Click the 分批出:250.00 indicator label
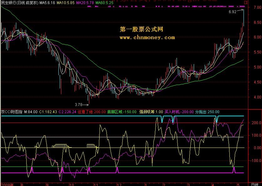 [207, 112]
